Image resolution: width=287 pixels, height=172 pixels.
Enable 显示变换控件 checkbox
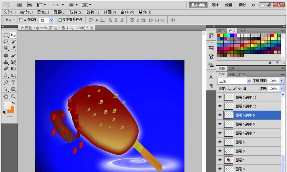(60, 20)
